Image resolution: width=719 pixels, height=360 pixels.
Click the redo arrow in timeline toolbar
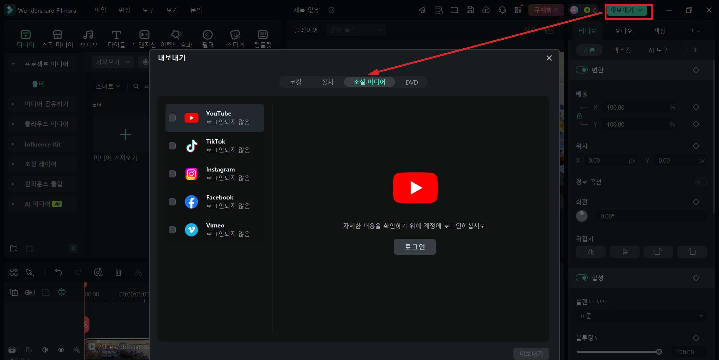(78, 272)
